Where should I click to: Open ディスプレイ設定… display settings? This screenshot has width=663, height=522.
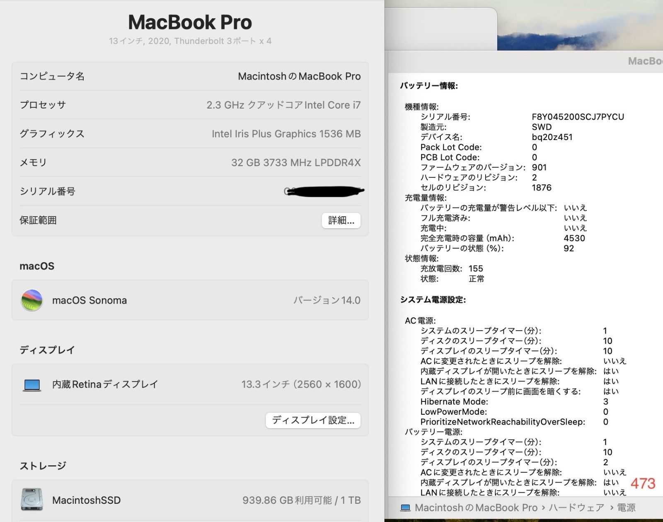[x=313, y=420]
